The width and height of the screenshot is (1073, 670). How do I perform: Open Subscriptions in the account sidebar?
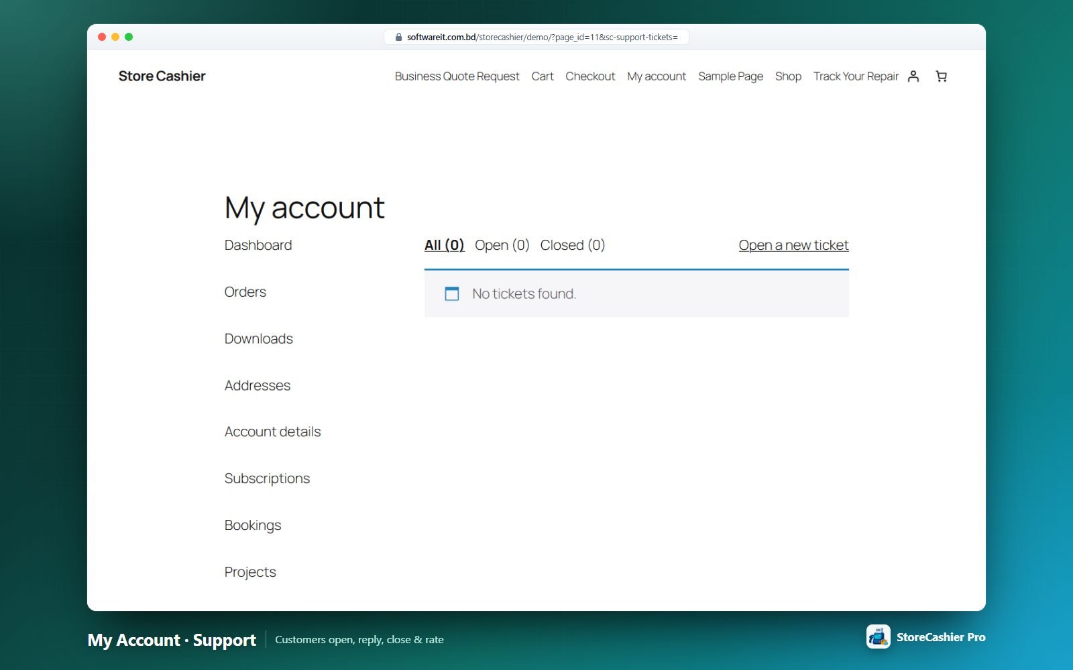click(x=268, y=479)
